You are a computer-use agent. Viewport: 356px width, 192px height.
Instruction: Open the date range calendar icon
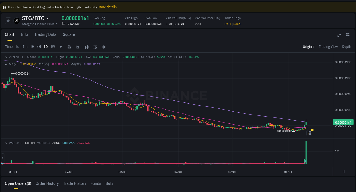point(69,47)
